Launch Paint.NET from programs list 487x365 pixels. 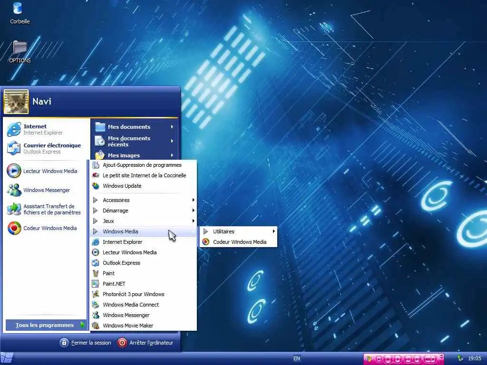[x=143, y=284]
